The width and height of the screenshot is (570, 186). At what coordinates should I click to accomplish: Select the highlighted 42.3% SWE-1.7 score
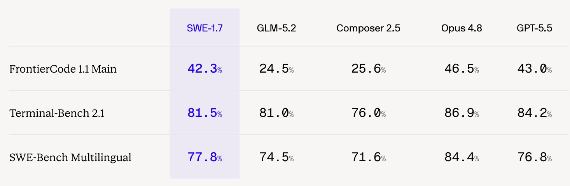coord(205,69)
